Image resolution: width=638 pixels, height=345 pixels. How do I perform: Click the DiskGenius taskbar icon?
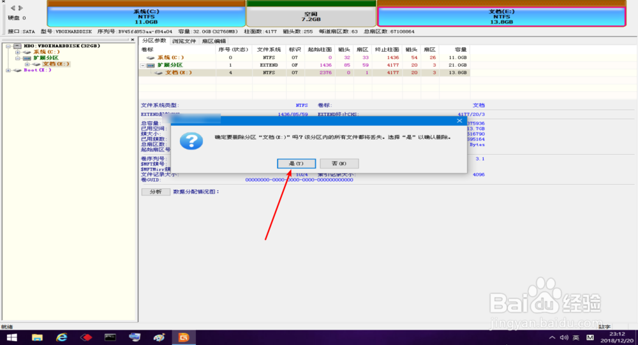[184, 337]
